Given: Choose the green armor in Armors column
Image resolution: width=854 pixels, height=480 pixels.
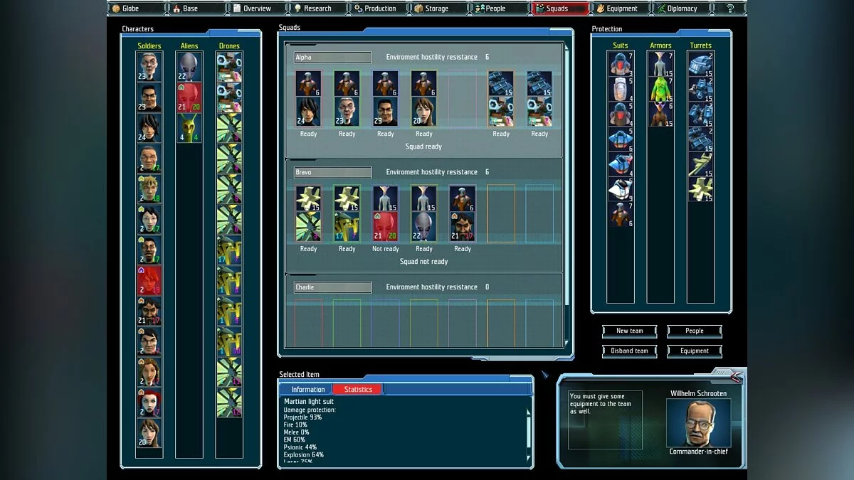Looking at the screenshot, I should pos(660,89).
